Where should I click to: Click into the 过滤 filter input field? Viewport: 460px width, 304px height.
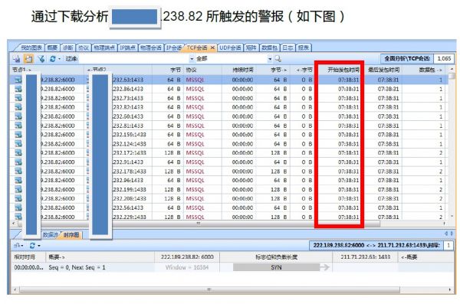pyautogui.click(x=134, y=59)
